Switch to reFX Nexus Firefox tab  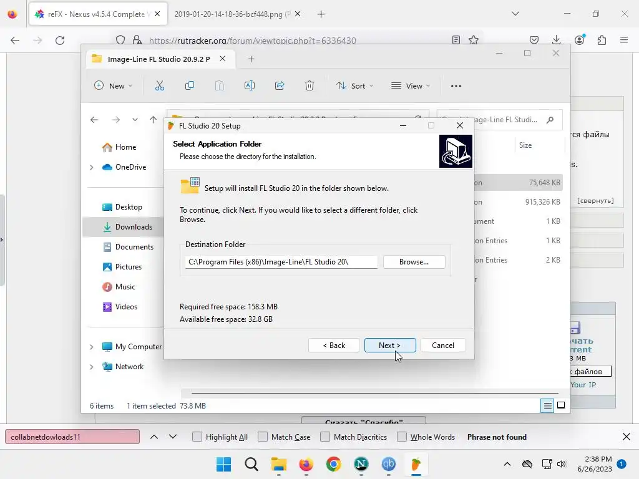[x=98, y=14]
